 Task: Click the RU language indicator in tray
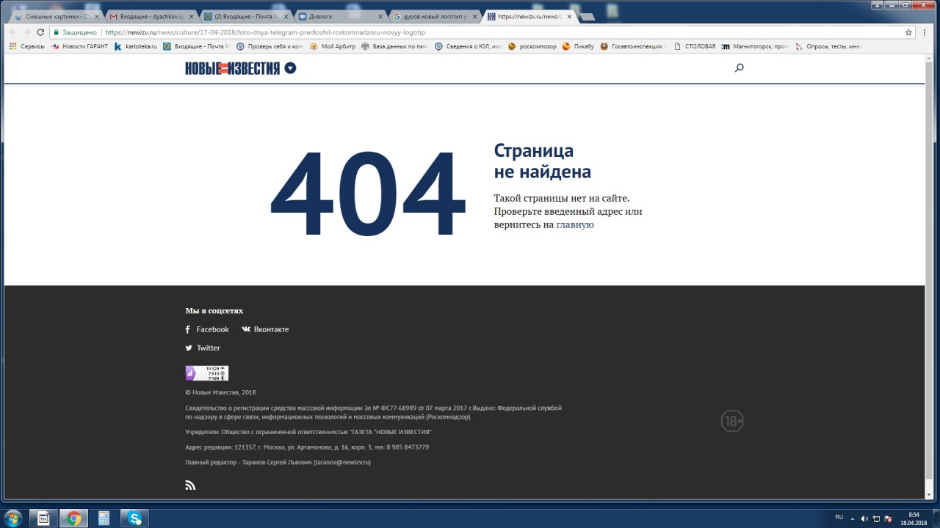(x=839, y=518)
